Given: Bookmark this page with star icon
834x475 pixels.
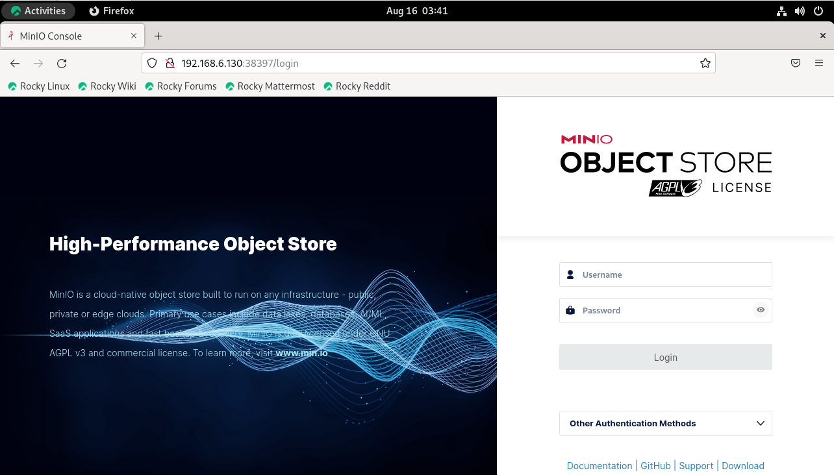Looking at the screenshot, I should 705,63.
